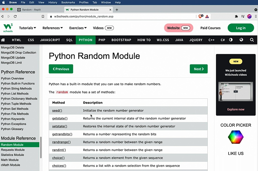Click the hexagonal color picker
Screen dimensions: 258x171
pos(236,137)
